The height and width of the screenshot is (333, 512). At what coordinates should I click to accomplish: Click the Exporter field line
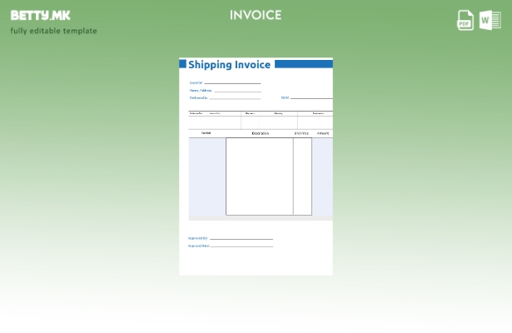point(232,83)
